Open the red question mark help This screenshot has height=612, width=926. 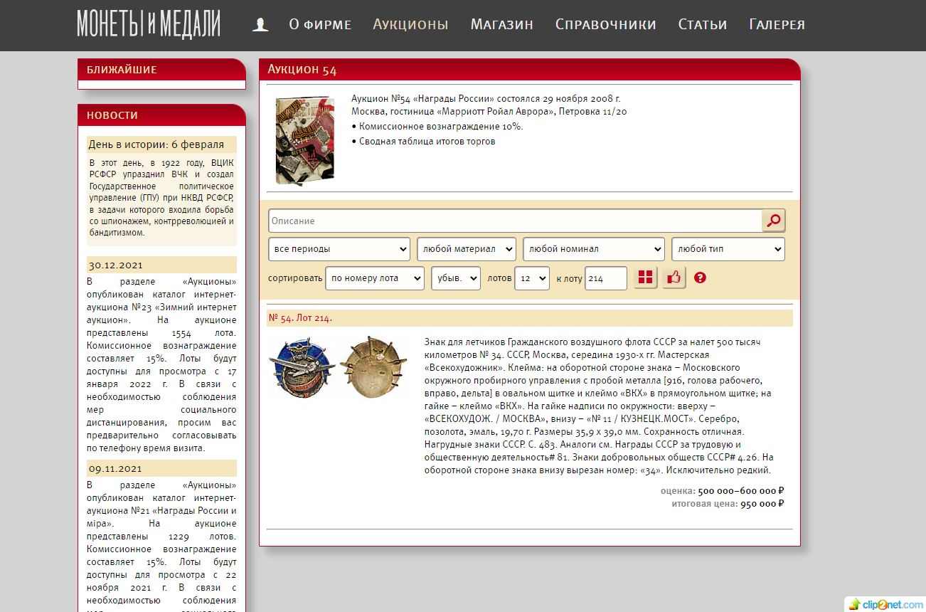[x=700, y=278]
